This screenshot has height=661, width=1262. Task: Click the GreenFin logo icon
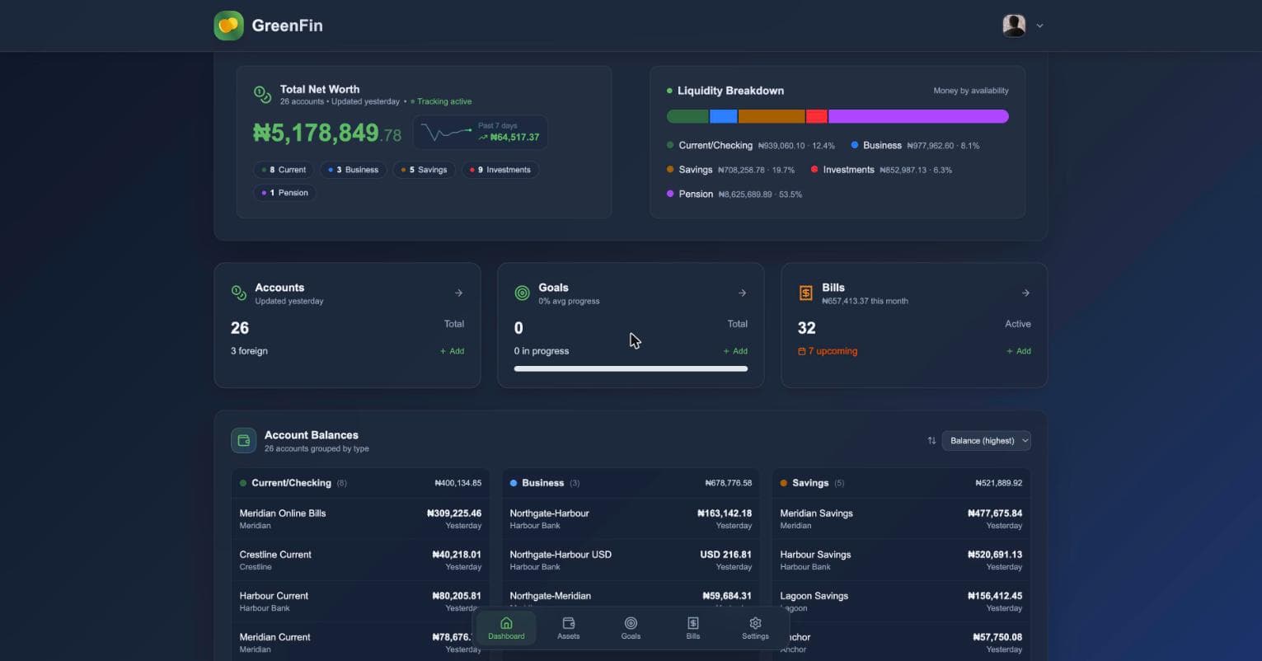pyautogui.click(x=228, y=26)
